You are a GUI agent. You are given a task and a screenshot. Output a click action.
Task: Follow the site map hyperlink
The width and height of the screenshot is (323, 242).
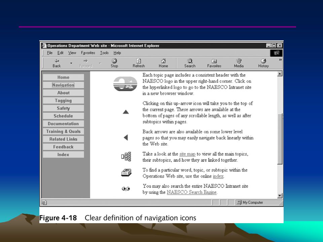(187, 154)
